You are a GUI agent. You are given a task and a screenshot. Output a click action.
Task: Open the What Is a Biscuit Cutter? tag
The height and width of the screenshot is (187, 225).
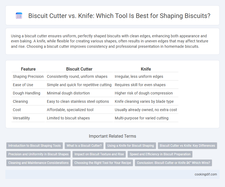pyautogui.click(x=84, y=146)
